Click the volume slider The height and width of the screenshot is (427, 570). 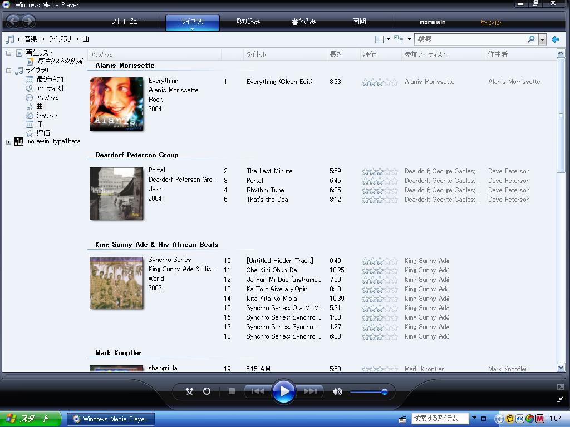tap(368, 392)
